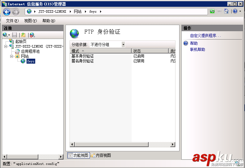Switch to 功能视图 tab
The image size is (245, 168).
click(x=78, y=155)
